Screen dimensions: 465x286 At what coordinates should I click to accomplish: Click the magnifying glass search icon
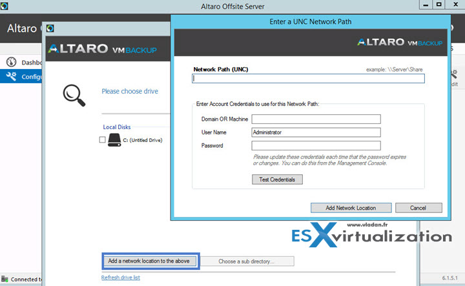[74, 96]
